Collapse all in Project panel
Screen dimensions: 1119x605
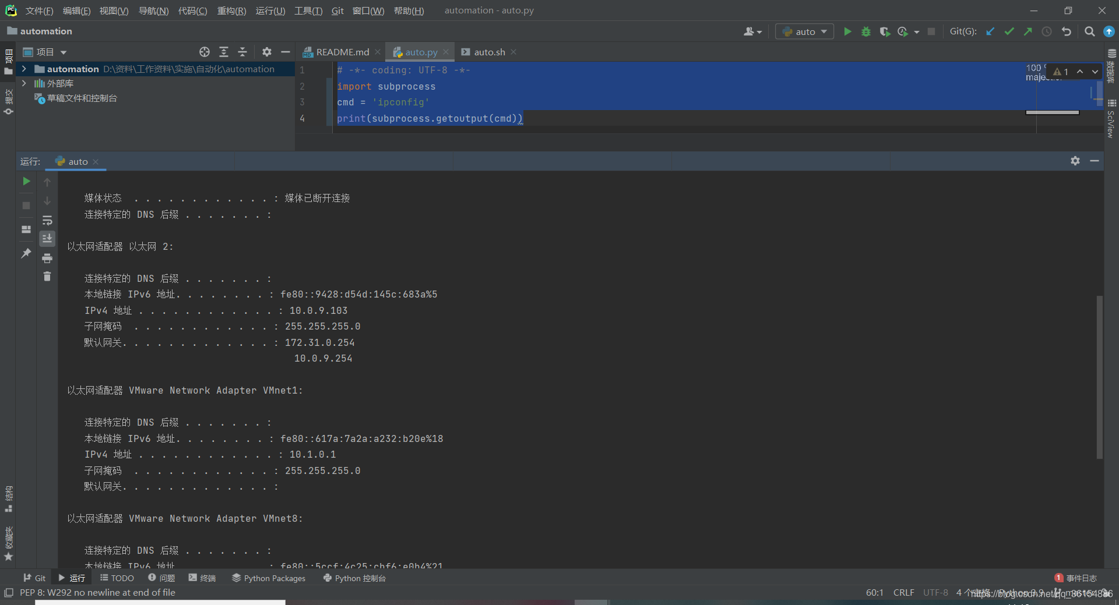pyautogui.click(x=242, y=52)
